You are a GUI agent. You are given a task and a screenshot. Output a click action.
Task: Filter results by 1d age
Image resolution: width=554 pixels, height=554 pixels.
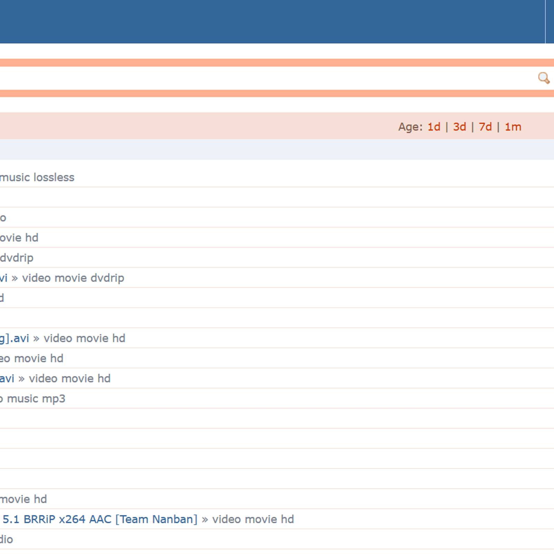coord(434,127)
